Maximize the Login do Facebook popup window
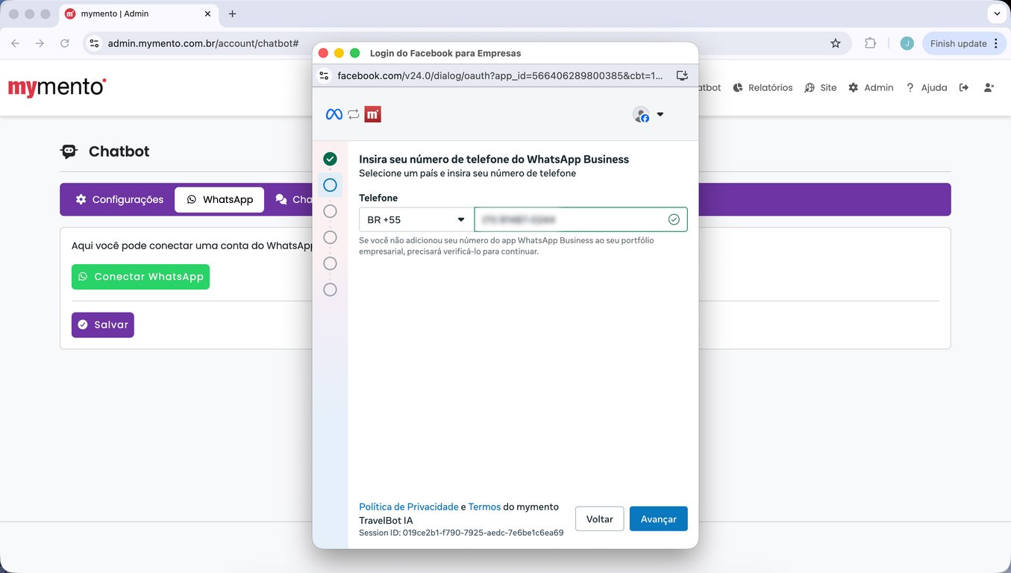This screenshot has height=573, width=1011. [354, 53]
